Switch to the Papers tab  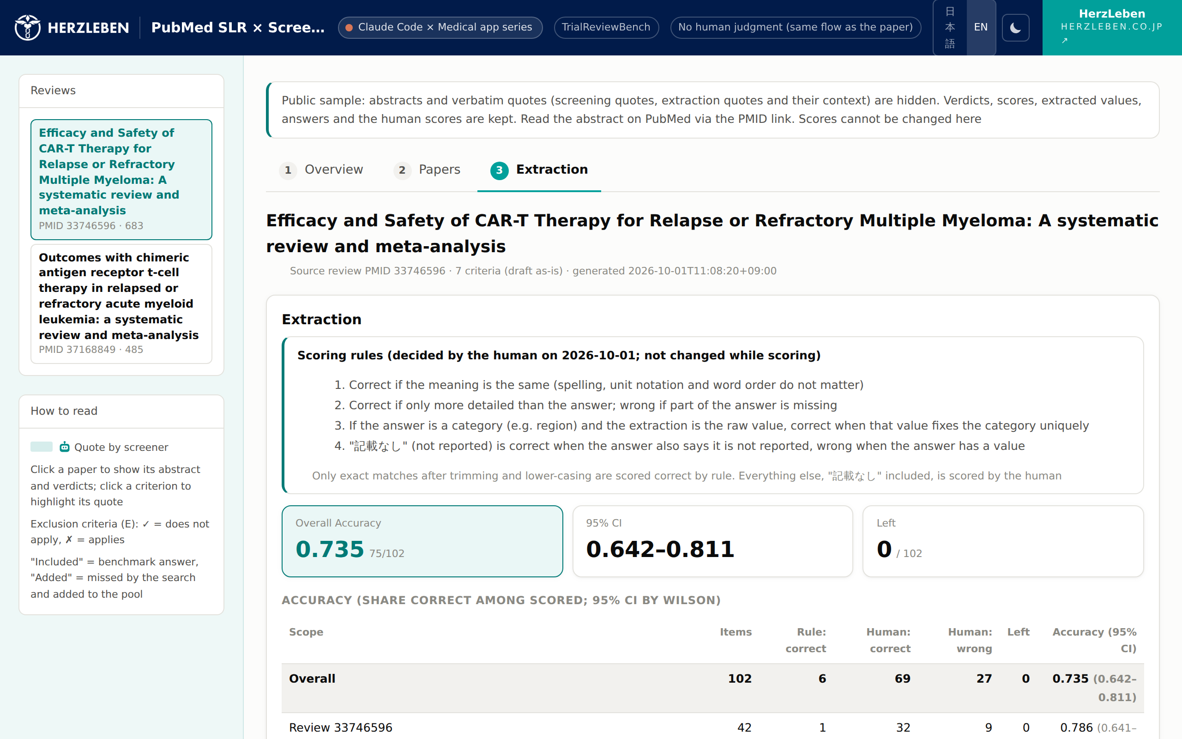click(x=427, y=170)
